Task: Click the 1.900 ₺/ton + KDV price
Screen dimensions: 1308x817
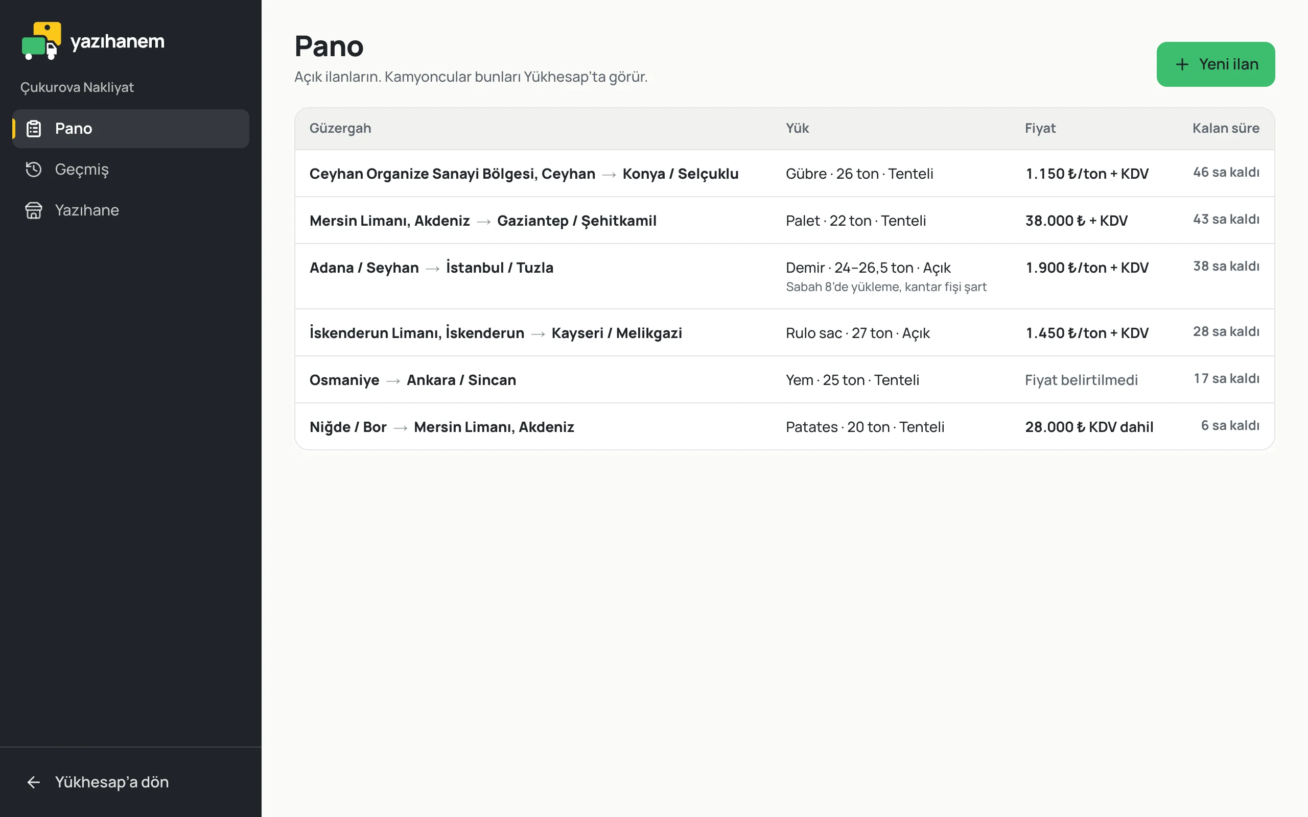Action: point(1087,268)
